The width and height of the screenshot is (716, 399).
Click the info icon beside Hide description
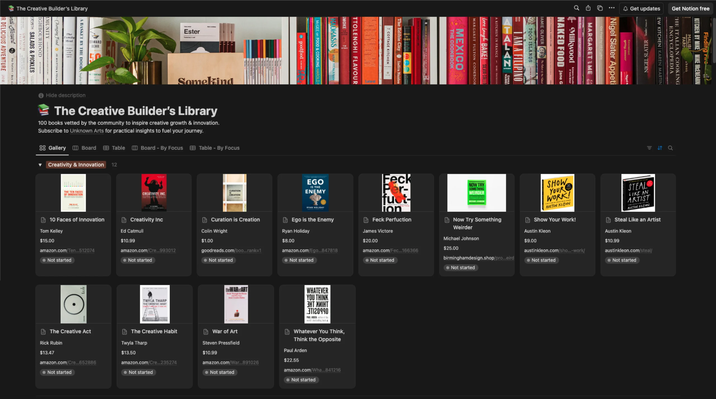point(41,95)
